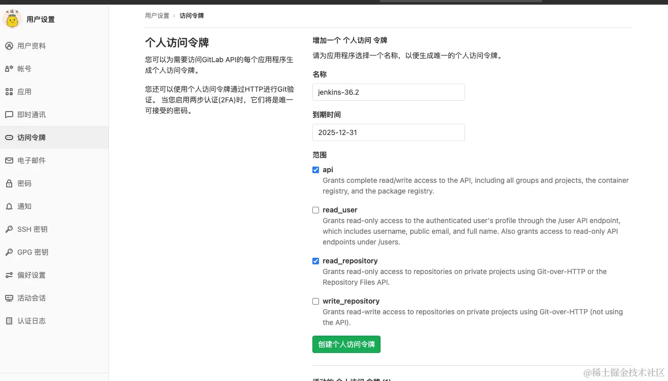Go to SSH 密钥 page

(54, 229)
